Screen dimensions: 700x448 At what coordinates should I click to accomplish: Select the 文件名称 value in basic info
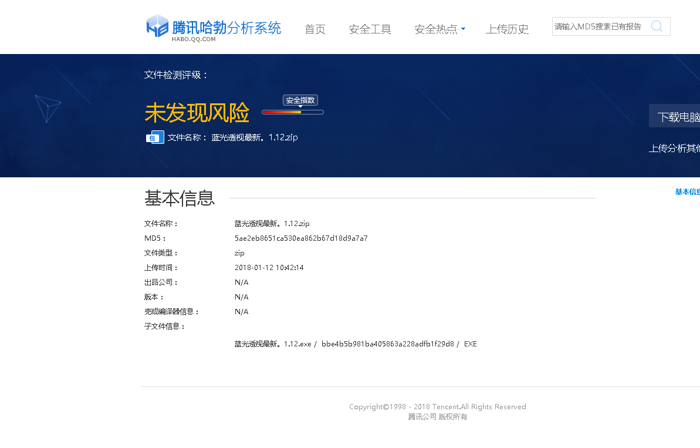click(272, 224)
